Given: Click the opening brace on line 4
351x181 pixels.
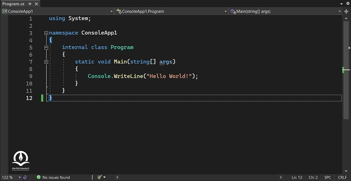Looking at the screenshot, I should coord(50,40).
